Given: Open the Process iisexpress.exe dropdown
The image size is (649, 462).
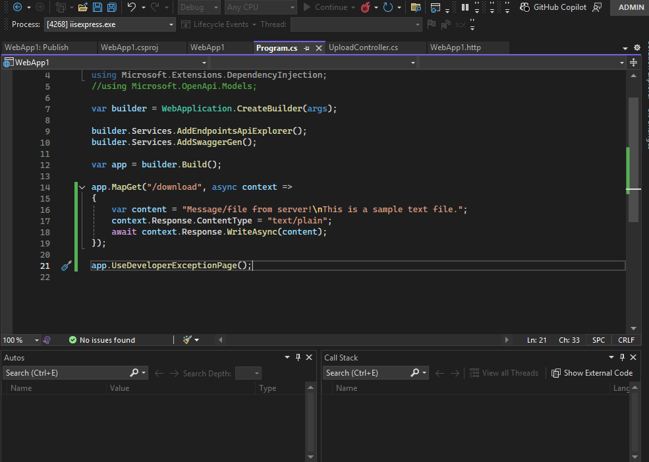Looking at the screenshot, I should 172,24.
